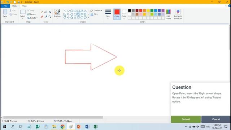231x130 pixels.
Task: Choose the Cloud callout shape
Action: [85, 18]
